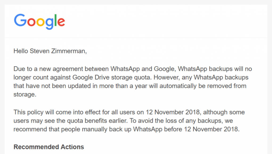Click the Recommended Actions heading
Screen dimensions: 272x154
coord(49,147)
